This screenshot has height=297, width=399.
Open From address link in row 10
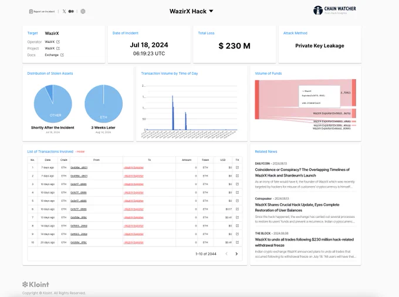tap(79, 242)
